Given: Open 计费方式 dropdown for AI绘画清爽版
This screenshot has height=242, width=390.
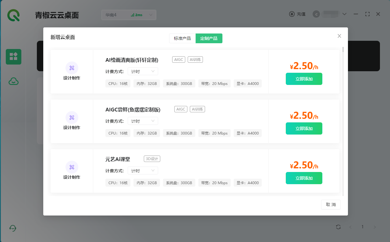Looking at the screenshot, I should (x=143, y=71).
